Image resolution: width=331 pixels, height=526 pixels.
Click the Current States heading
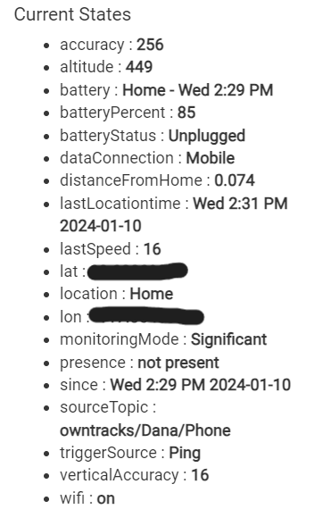(x=72, y=15)
